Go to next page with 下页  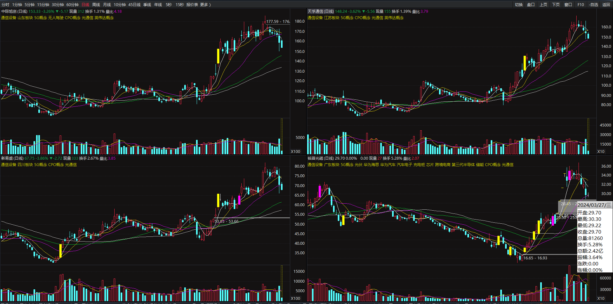tap(556, 4)
